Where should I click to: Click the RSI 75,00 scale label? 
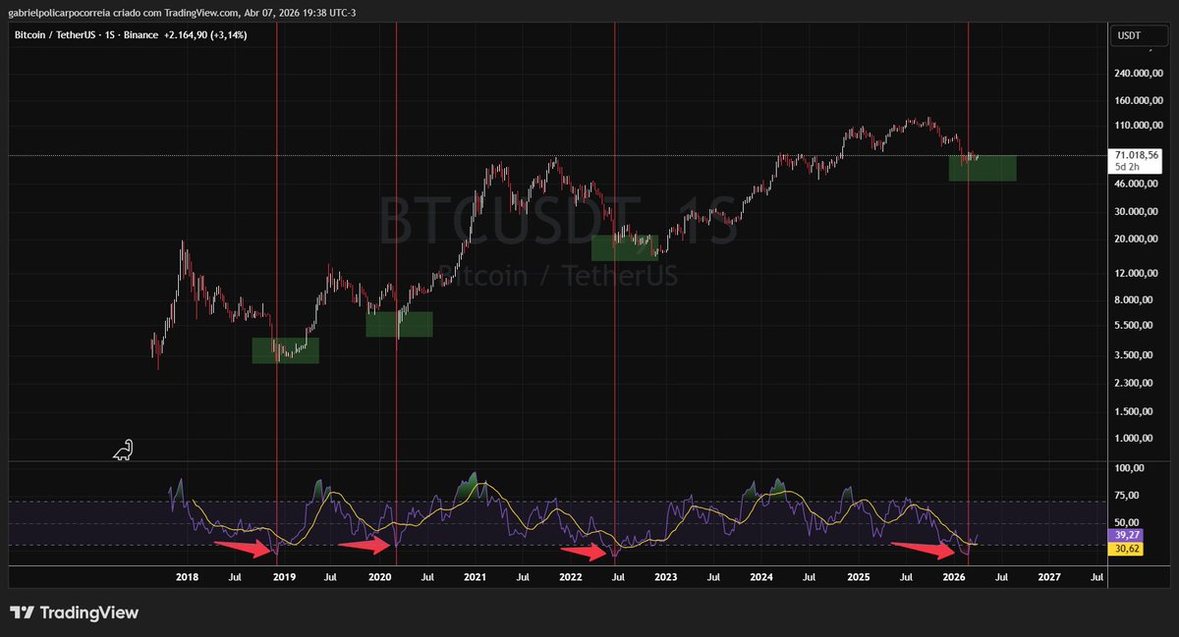1127,496
